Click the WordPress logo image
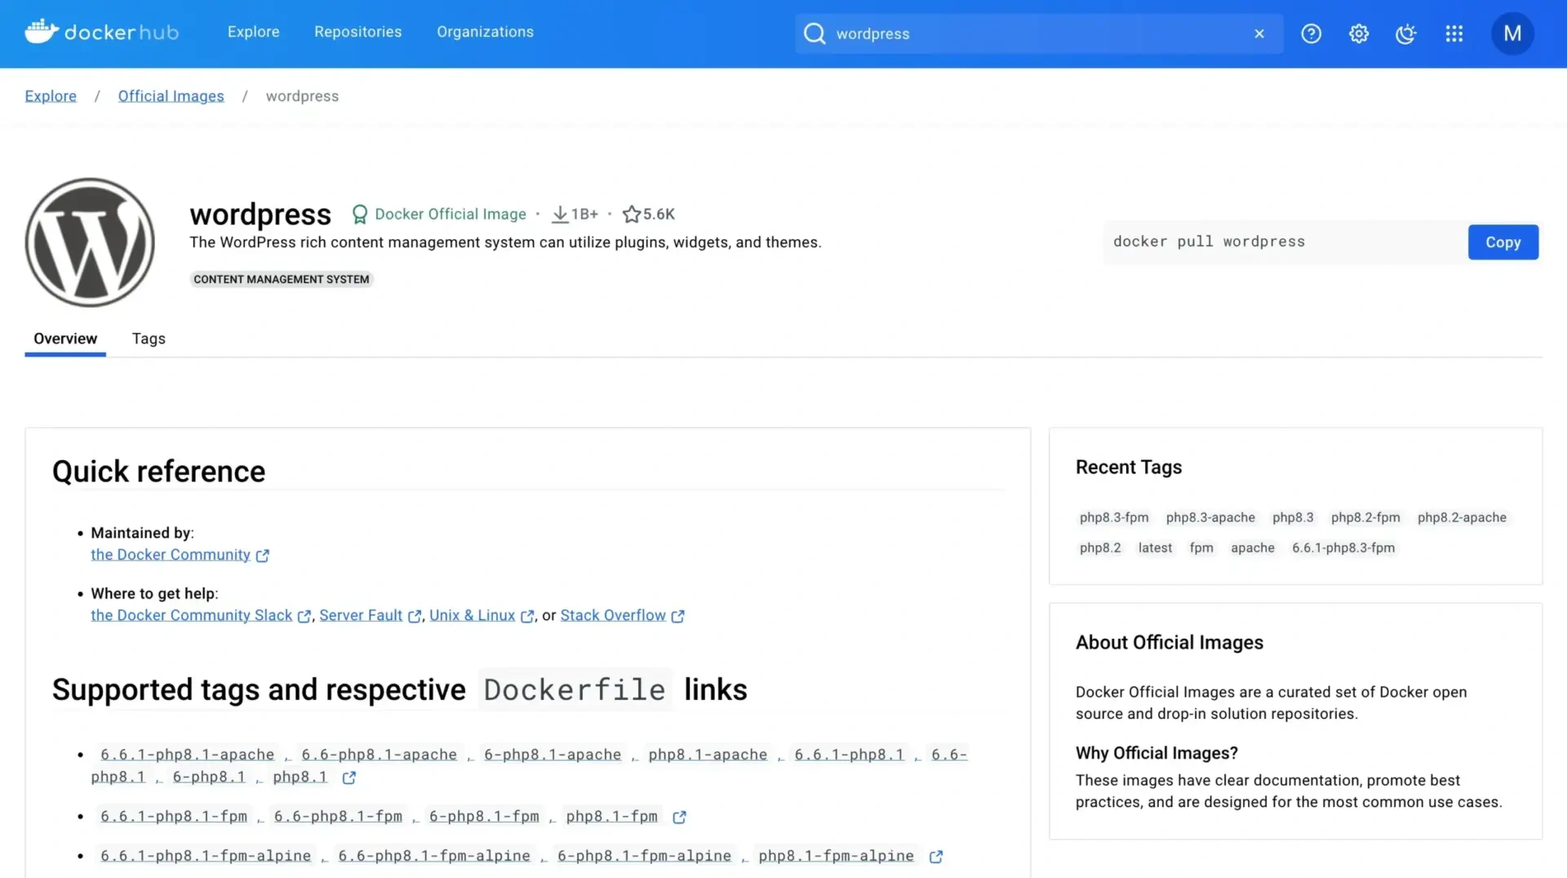 coord(90,242)
